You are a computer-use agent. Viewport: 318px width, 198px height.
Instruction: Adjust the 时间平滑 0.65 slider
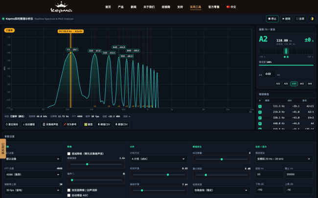point(159,175)
